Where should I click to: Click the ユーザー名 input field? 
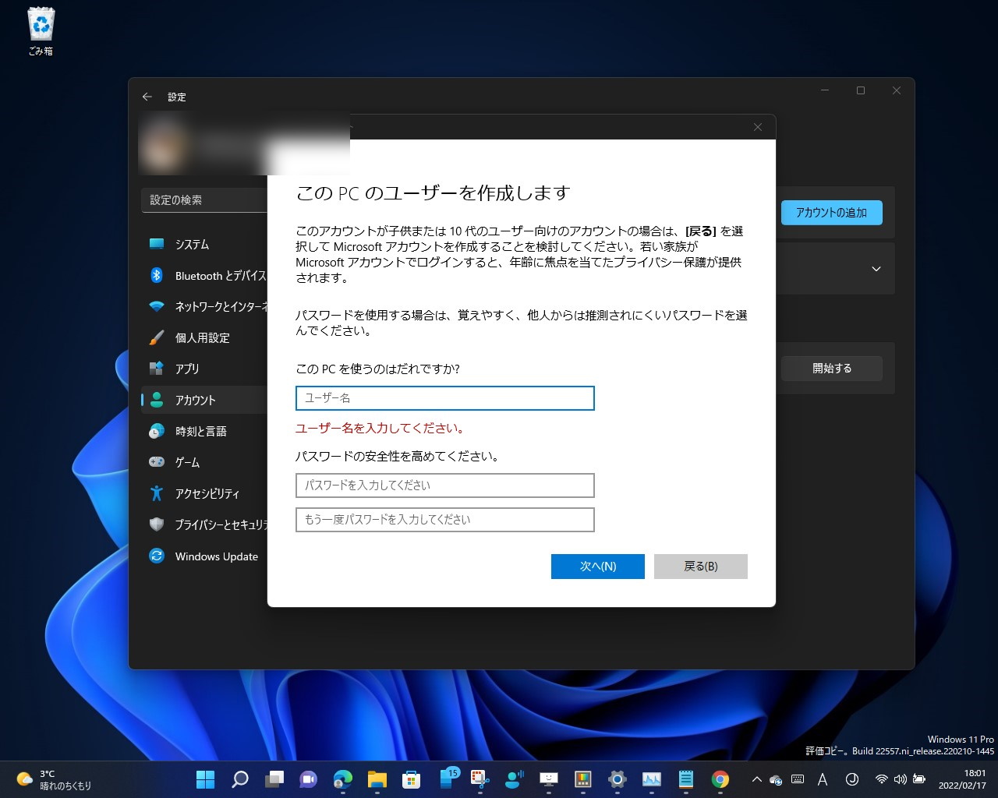click(444, 398)
